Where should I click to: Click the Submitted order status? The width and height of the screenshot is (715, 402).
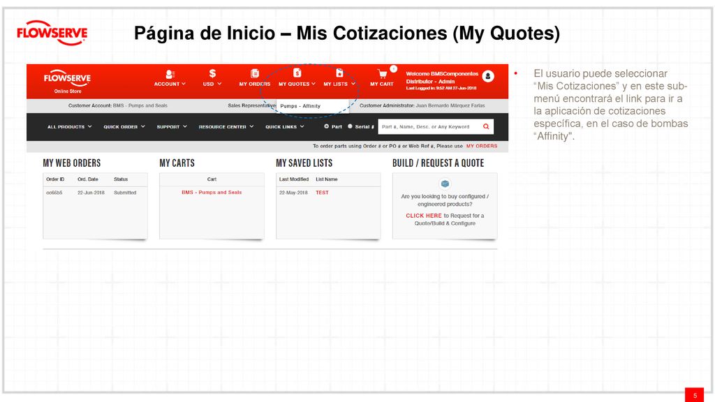point(125,193)
